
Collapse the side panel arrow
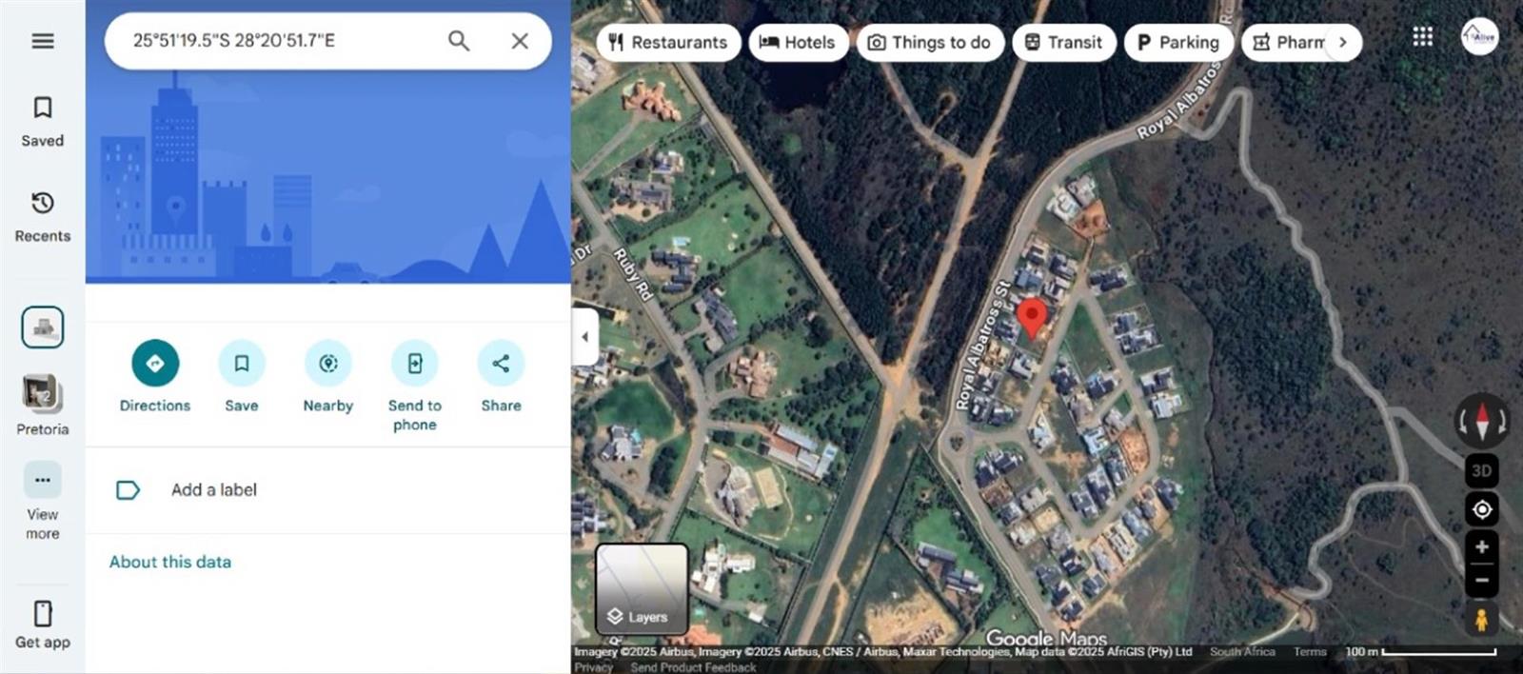(584, 337)
